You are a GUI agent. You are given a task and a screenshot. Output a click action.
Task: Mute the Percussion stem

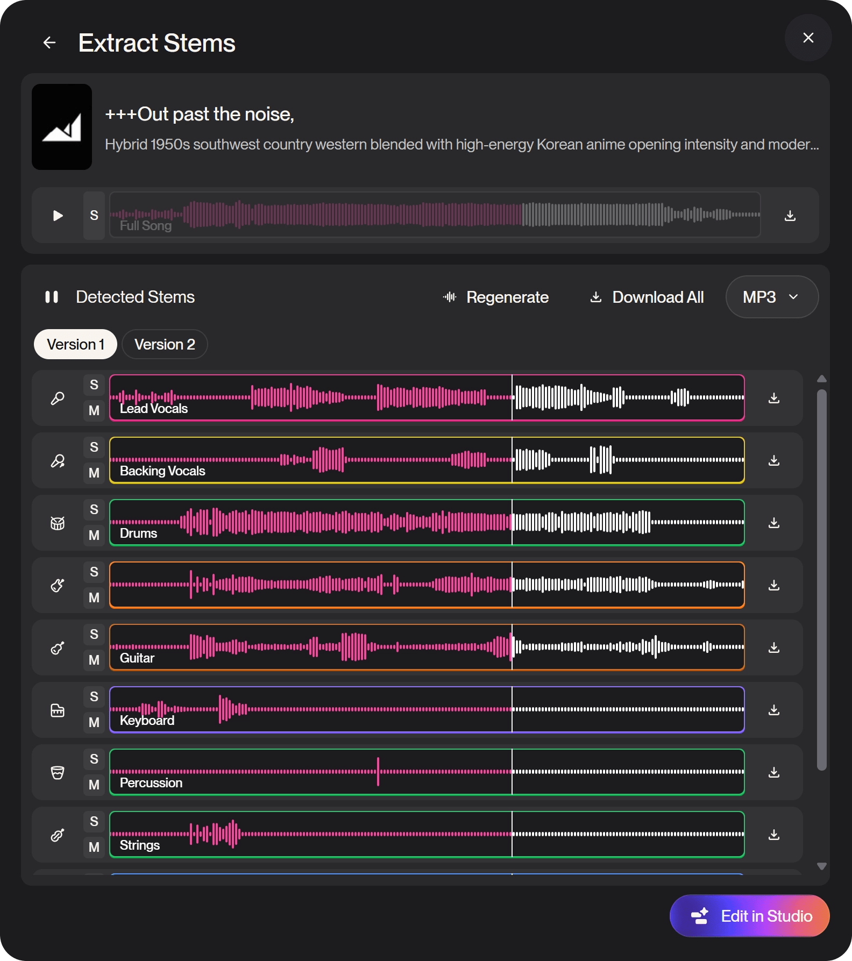94,785
